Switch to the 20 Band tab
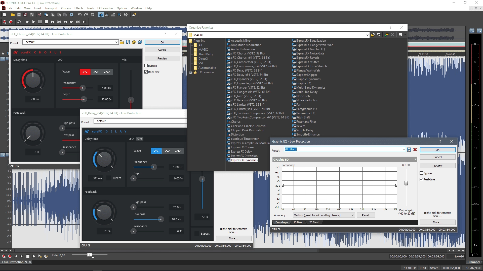 (314, 222)
